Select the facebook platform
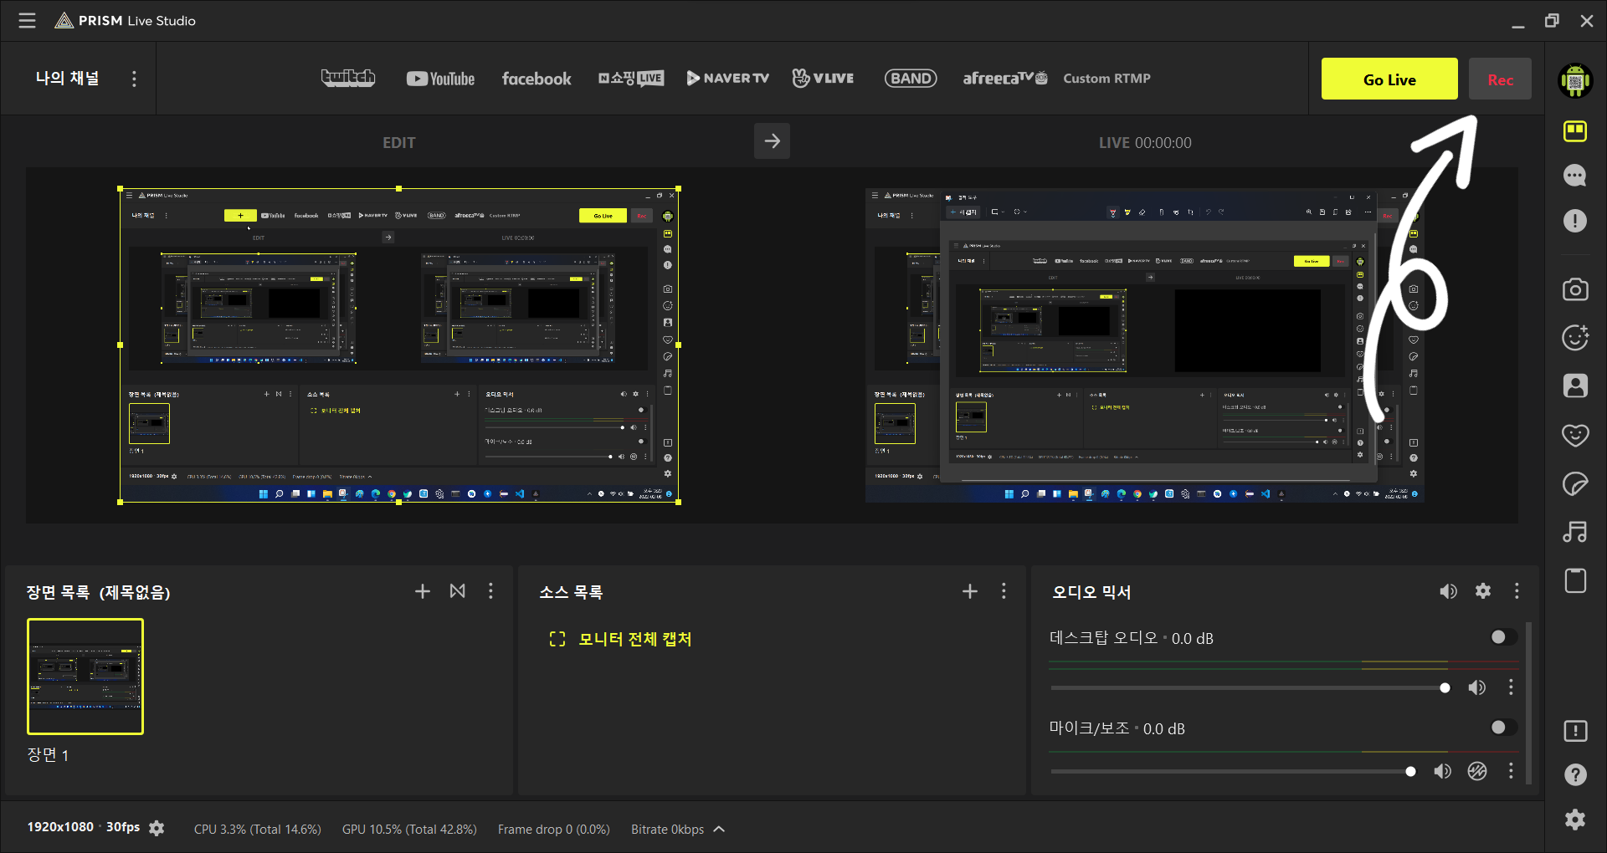The height and width of the screenshot is (853, 1607). (537, 79)
